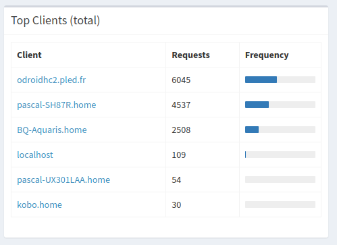The height and width of the screenshot is (245, 337).
Task: Open the odroidhc2.pled.fr client link
Action: click(x=51, y=80)
